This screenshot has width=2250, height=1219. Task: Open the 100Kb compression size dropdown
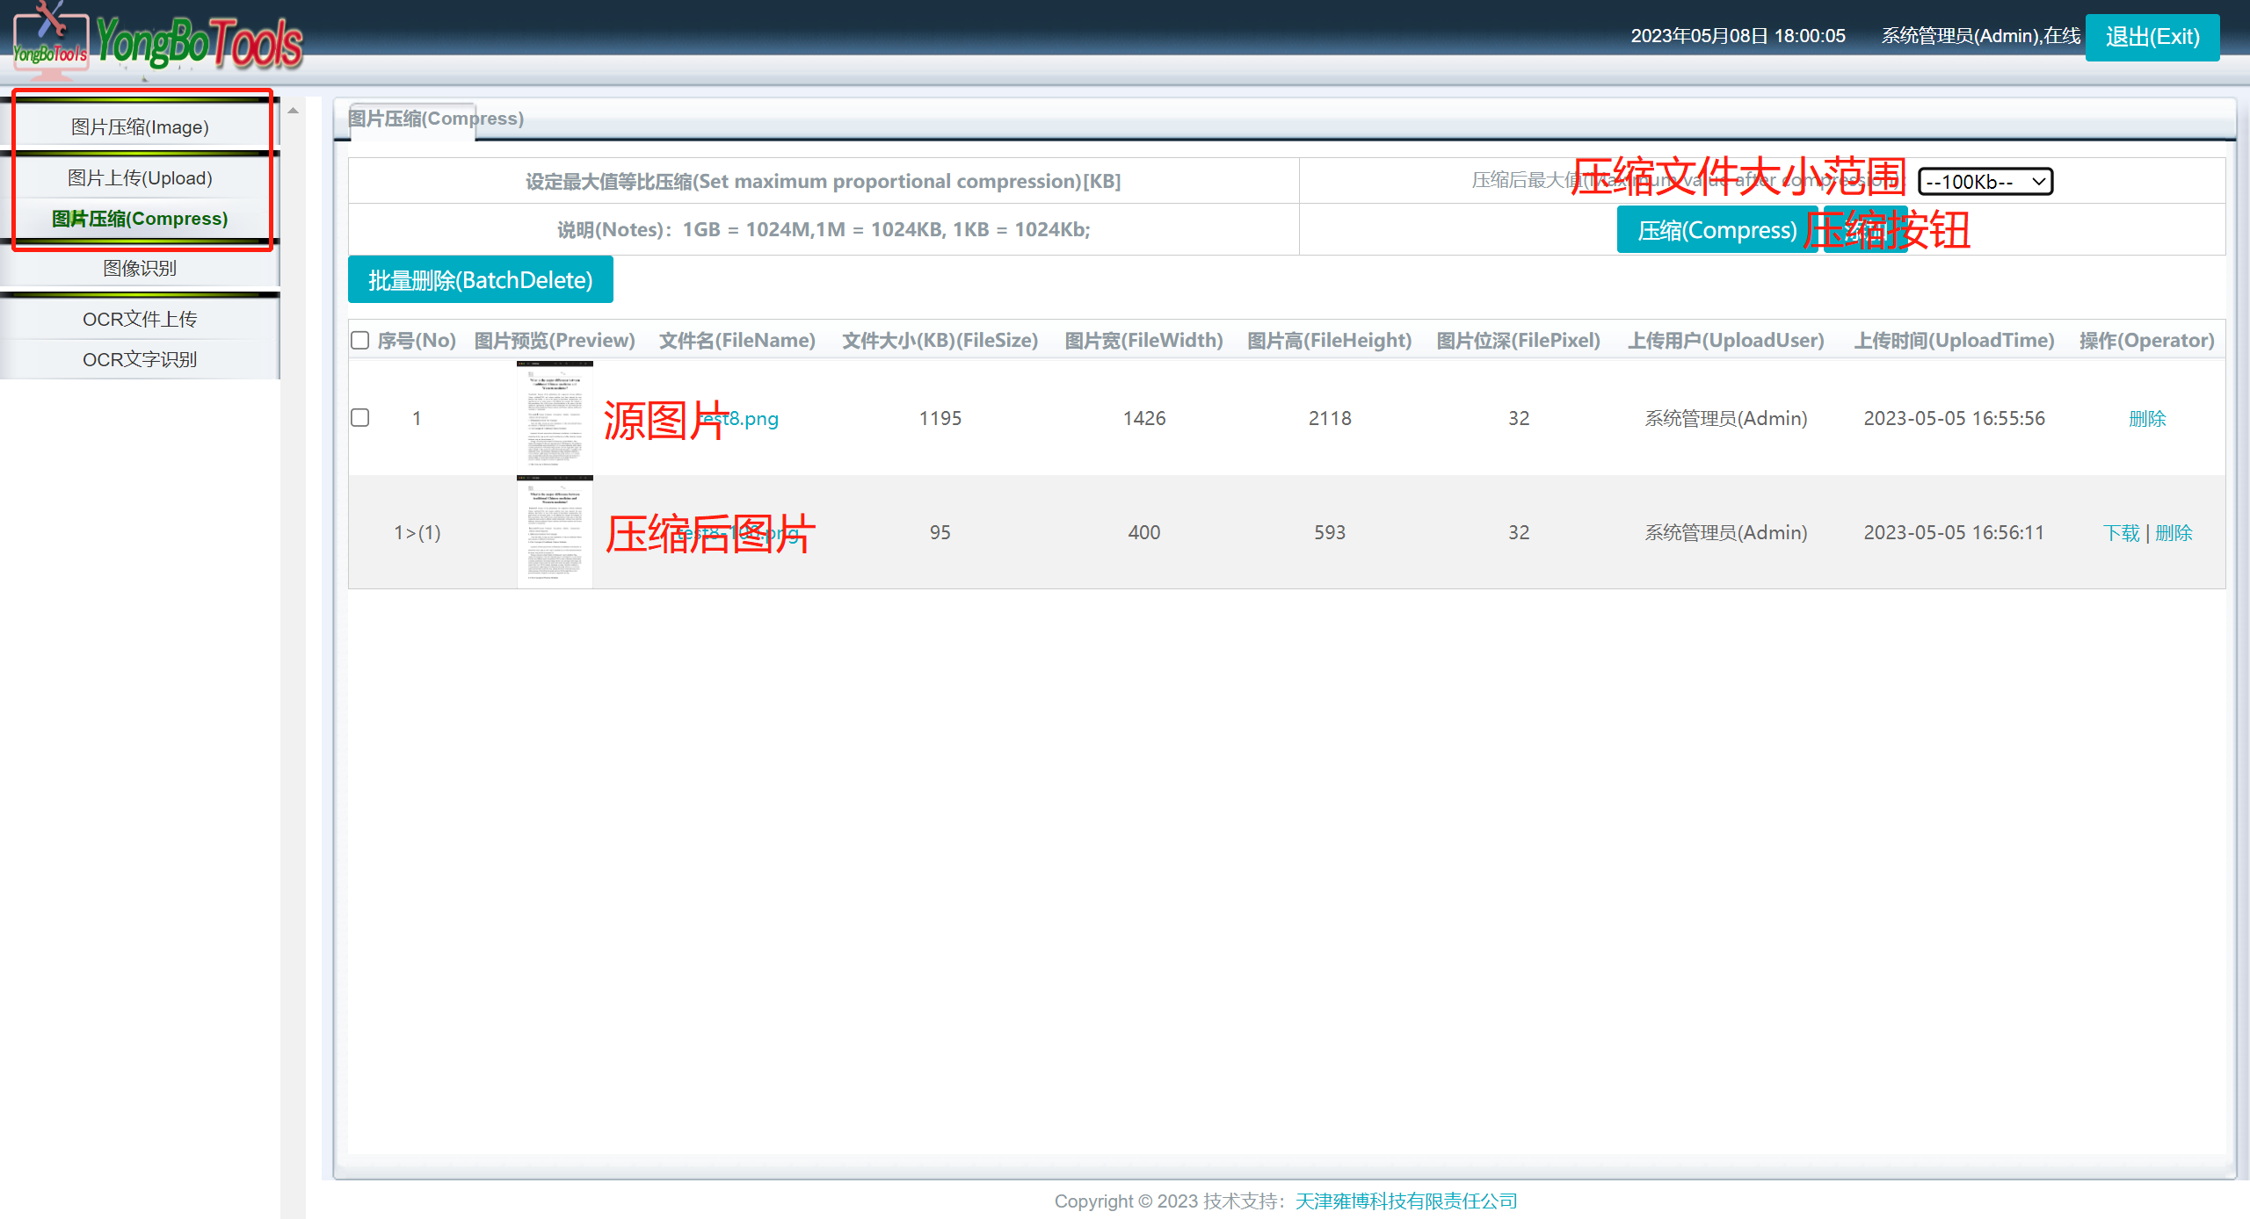pyautogui.click(x=1985, y=182)
